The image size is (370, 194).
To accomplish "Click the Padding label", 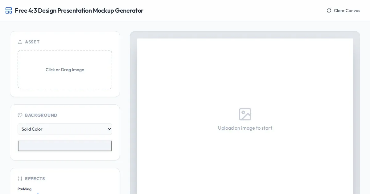I will coord(24,189).
